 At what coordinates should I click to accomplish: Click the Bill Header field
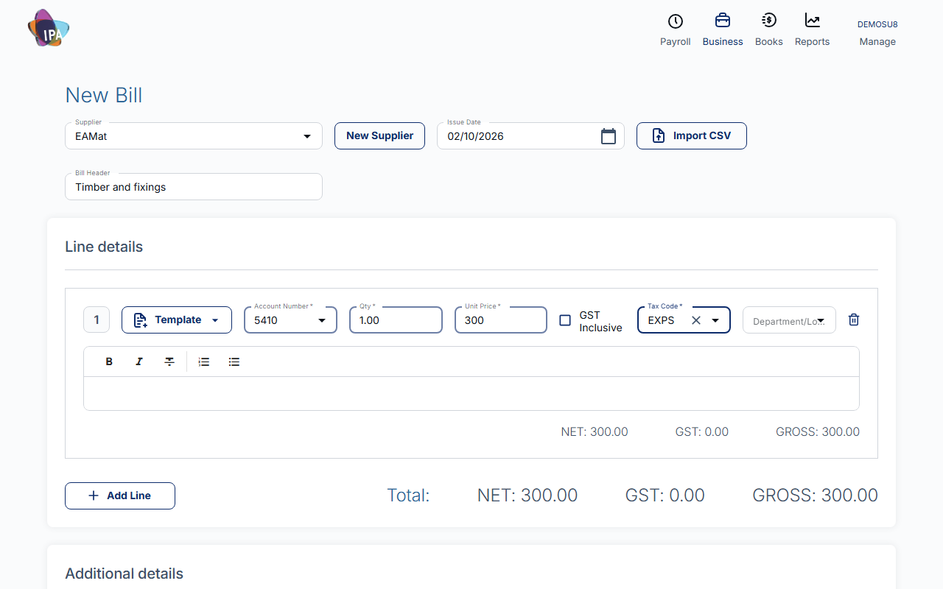click(194, 187)
